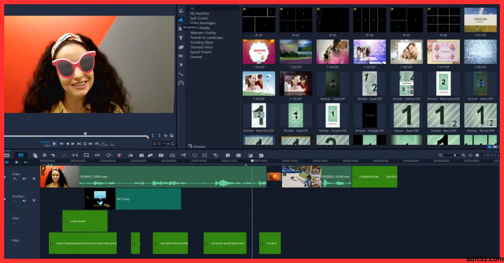The image size is (504, 263).
Task: Jump to End of the clip
Action: click(x=79, y=144)
